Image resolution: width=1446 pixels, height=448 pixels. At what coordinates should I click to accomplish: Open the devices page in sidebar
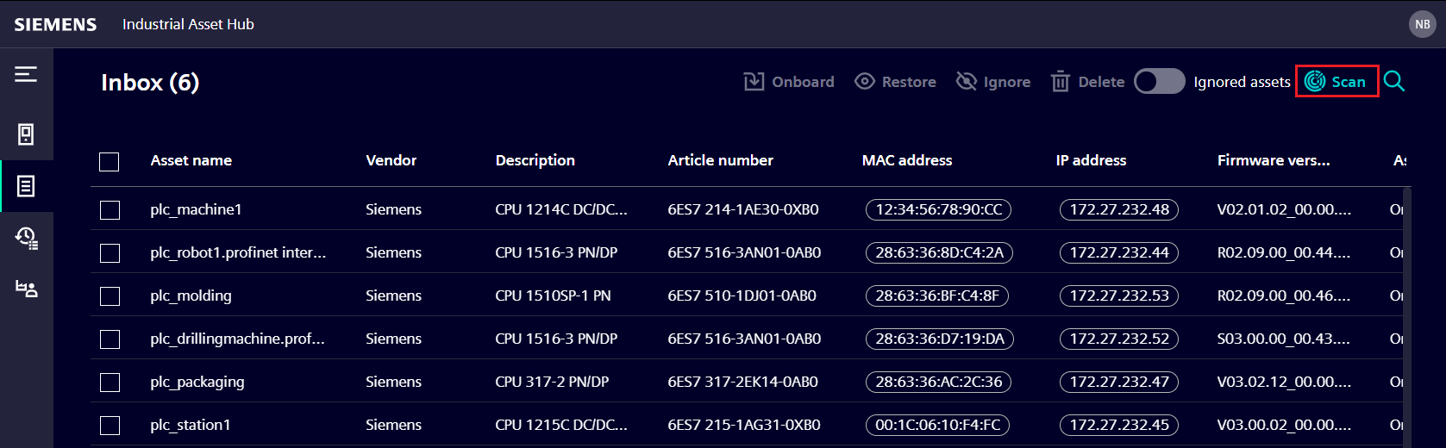[26, 134]
